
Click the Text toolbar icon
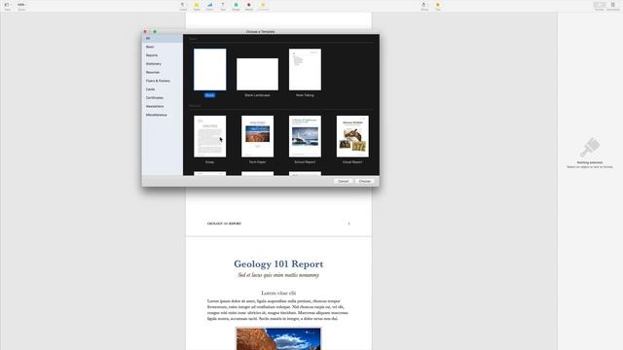[223, 5]
